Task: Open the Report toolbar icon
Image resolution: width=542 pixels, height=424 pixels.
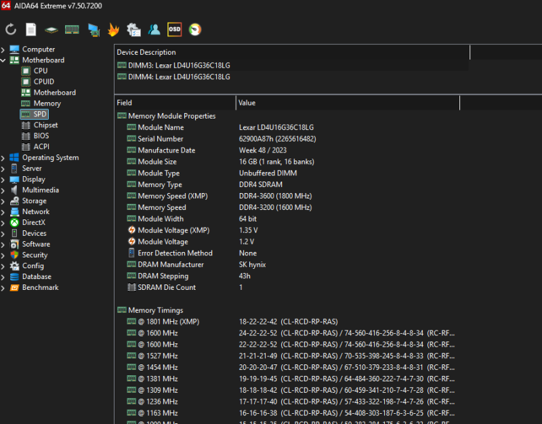Action: pyautogui.click(x=30, y=29)
